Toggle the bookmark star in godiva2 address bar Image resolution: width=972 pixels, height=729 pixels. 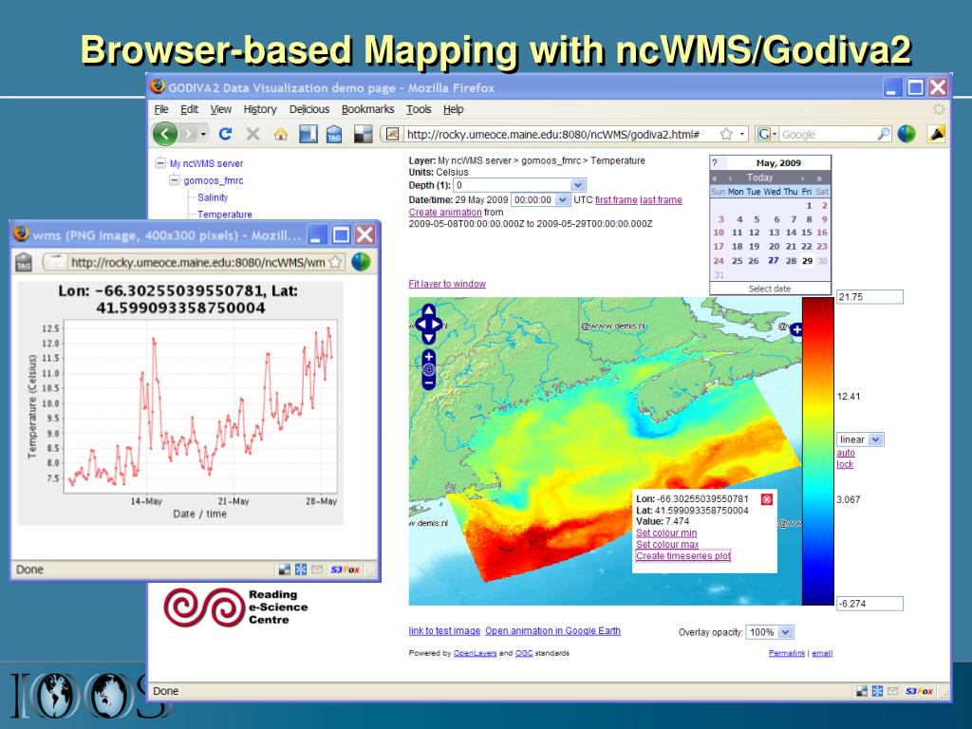726,135
